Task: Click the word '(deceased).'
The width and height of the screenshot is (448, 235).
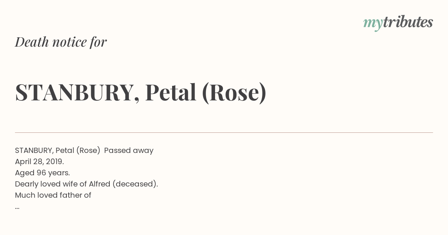Action: click(135, 184)
